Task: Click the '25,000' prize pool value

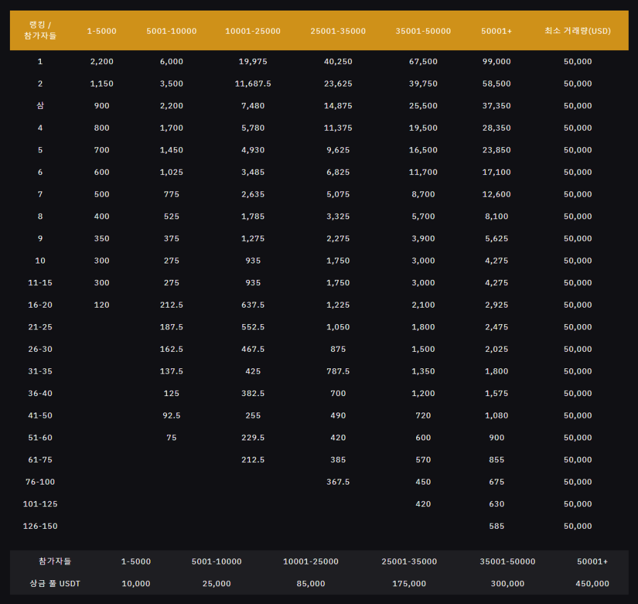Action: pos(217,584)
